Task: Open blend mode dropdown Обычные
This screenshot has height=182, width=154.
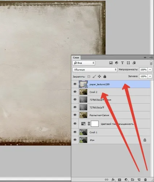Action: click(95, 70)
